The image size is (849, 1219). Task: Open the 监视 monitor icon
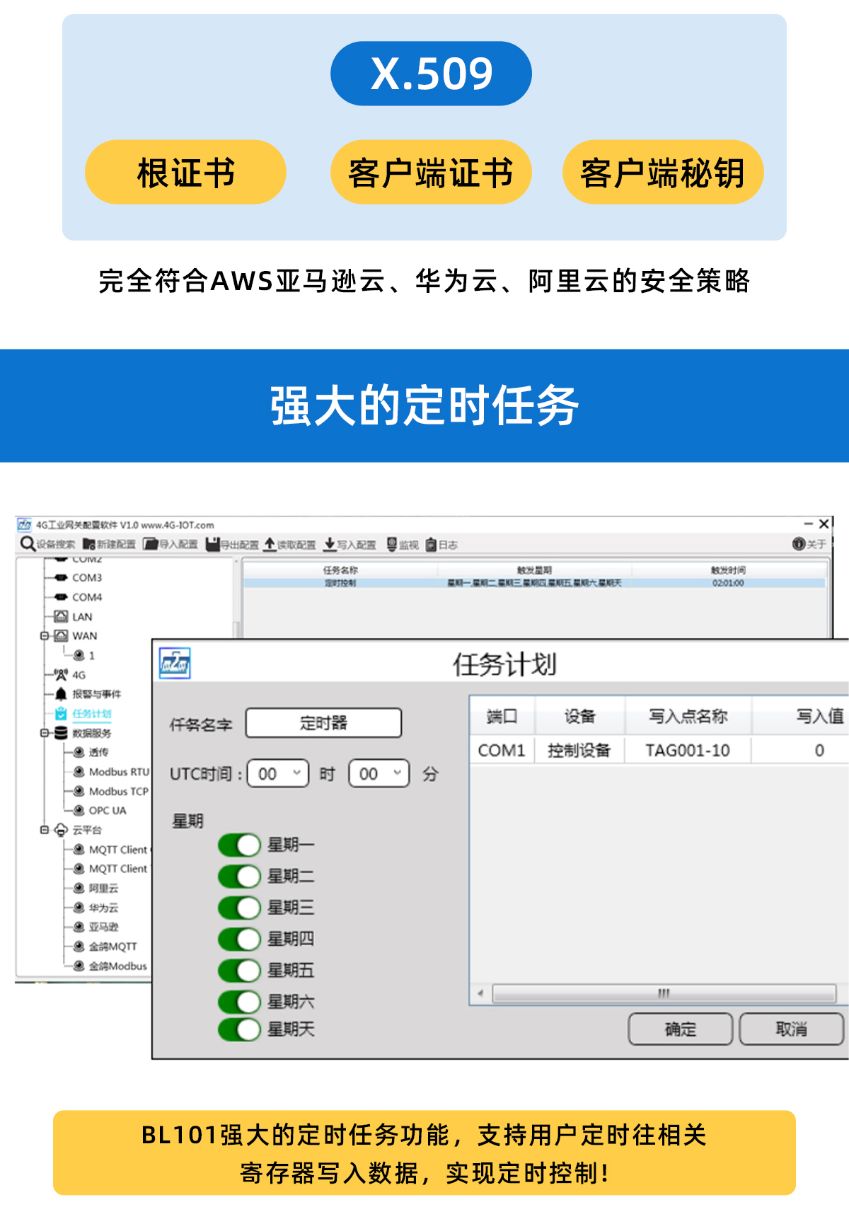[x=392, y=544]
